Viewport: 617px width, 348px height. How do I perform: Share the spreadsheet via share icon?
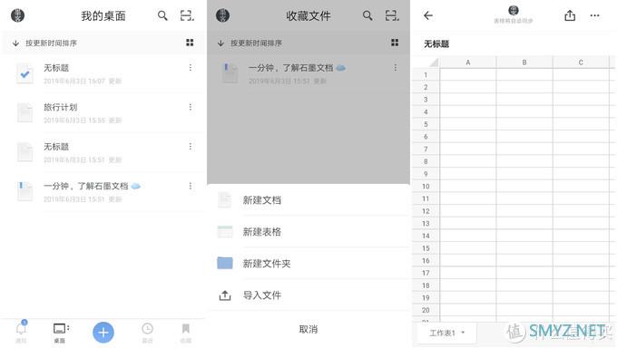click(570, 15)
